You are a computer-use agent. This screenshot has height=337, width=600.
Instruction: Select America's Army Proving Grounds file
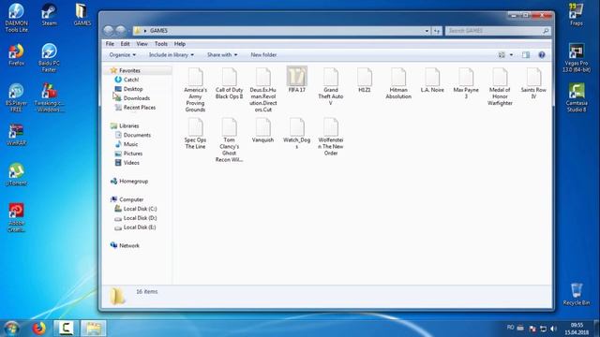coord(195,90)
